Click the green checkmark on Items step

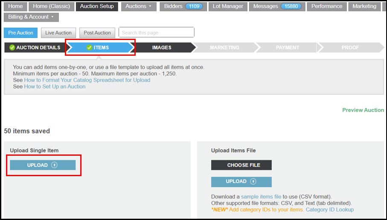point(89,48)
